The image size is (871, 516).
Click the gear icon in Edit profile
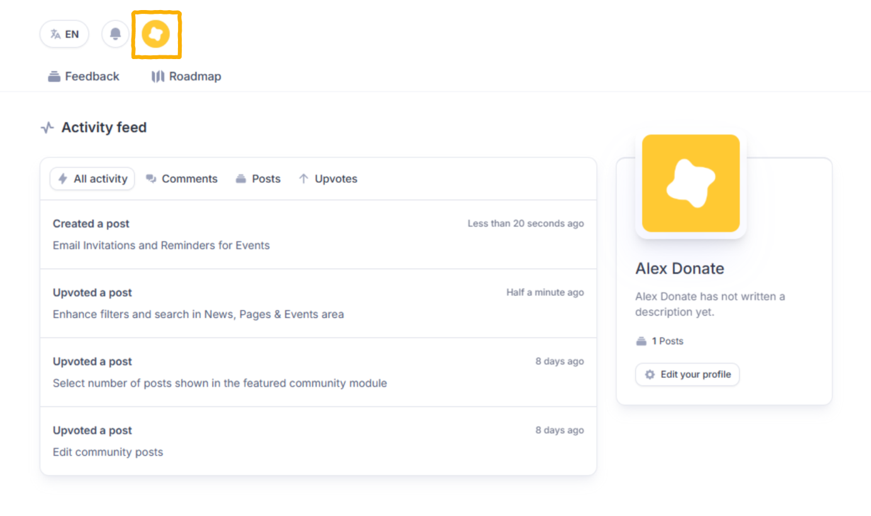[x=650, y=375]
